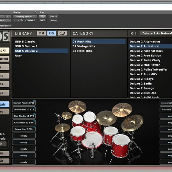Click the kick drum pedal
The width and height of the screenshot is (172, 172).
click(x=92, y=152)
